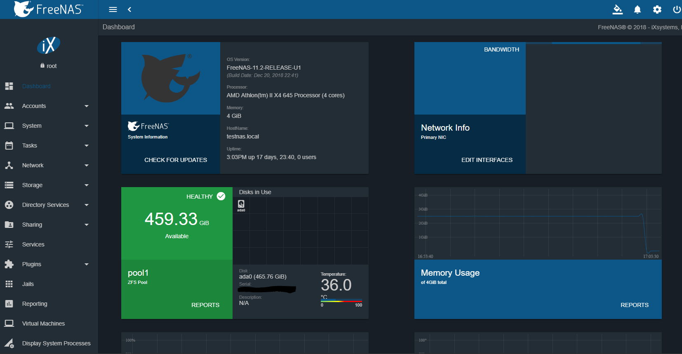Expand the Accounts menu arrow
The image size is (682, 354).
tap(87, 106)
